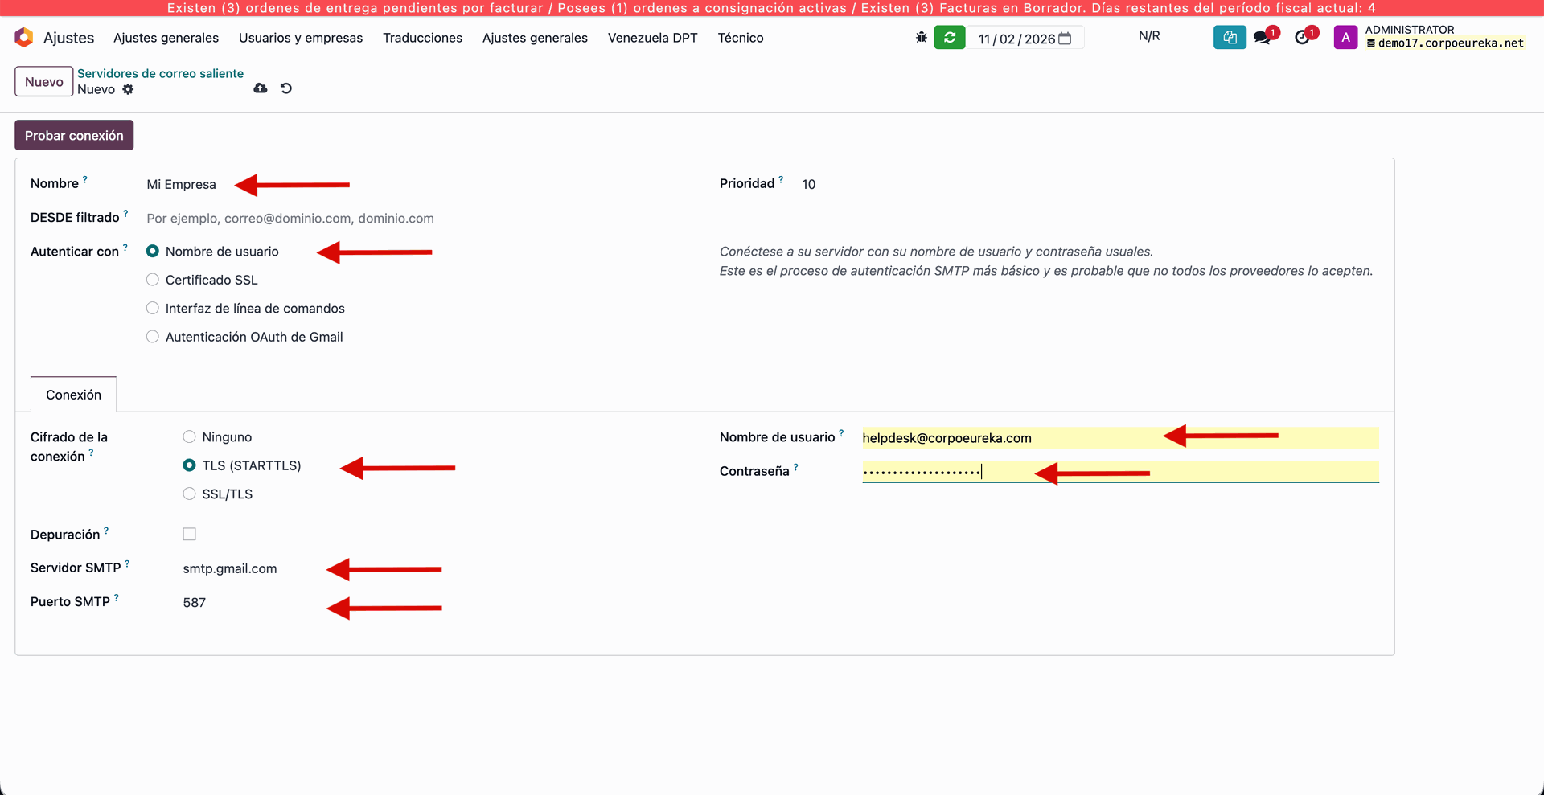Click the green refresh button
1544x795 pixels.
pyautogui.click(x=949, y=37)
